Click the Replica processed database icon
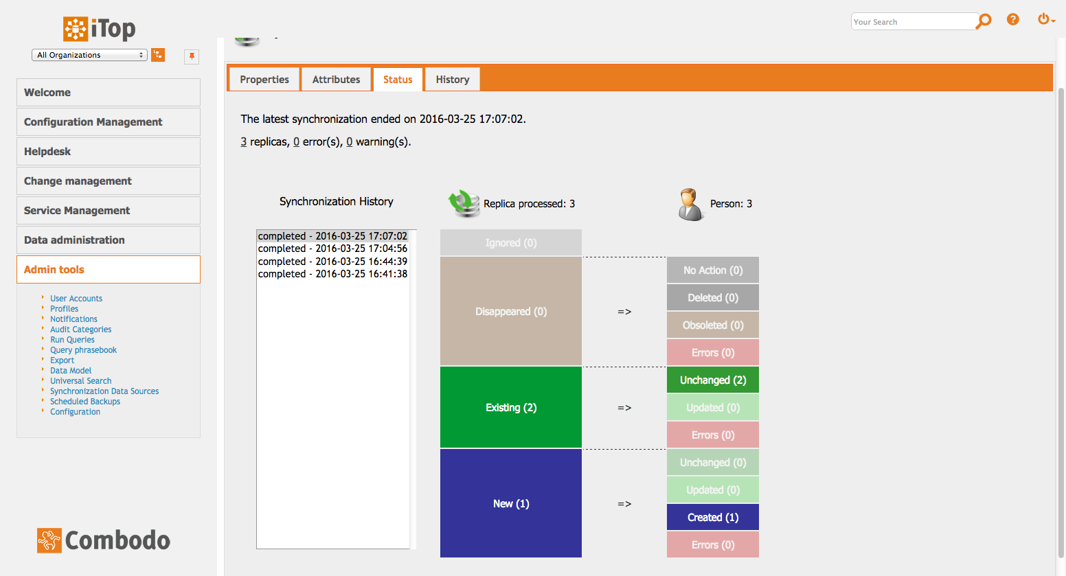1066x576 pixels. pyautogui.click(x=464, y=204)
